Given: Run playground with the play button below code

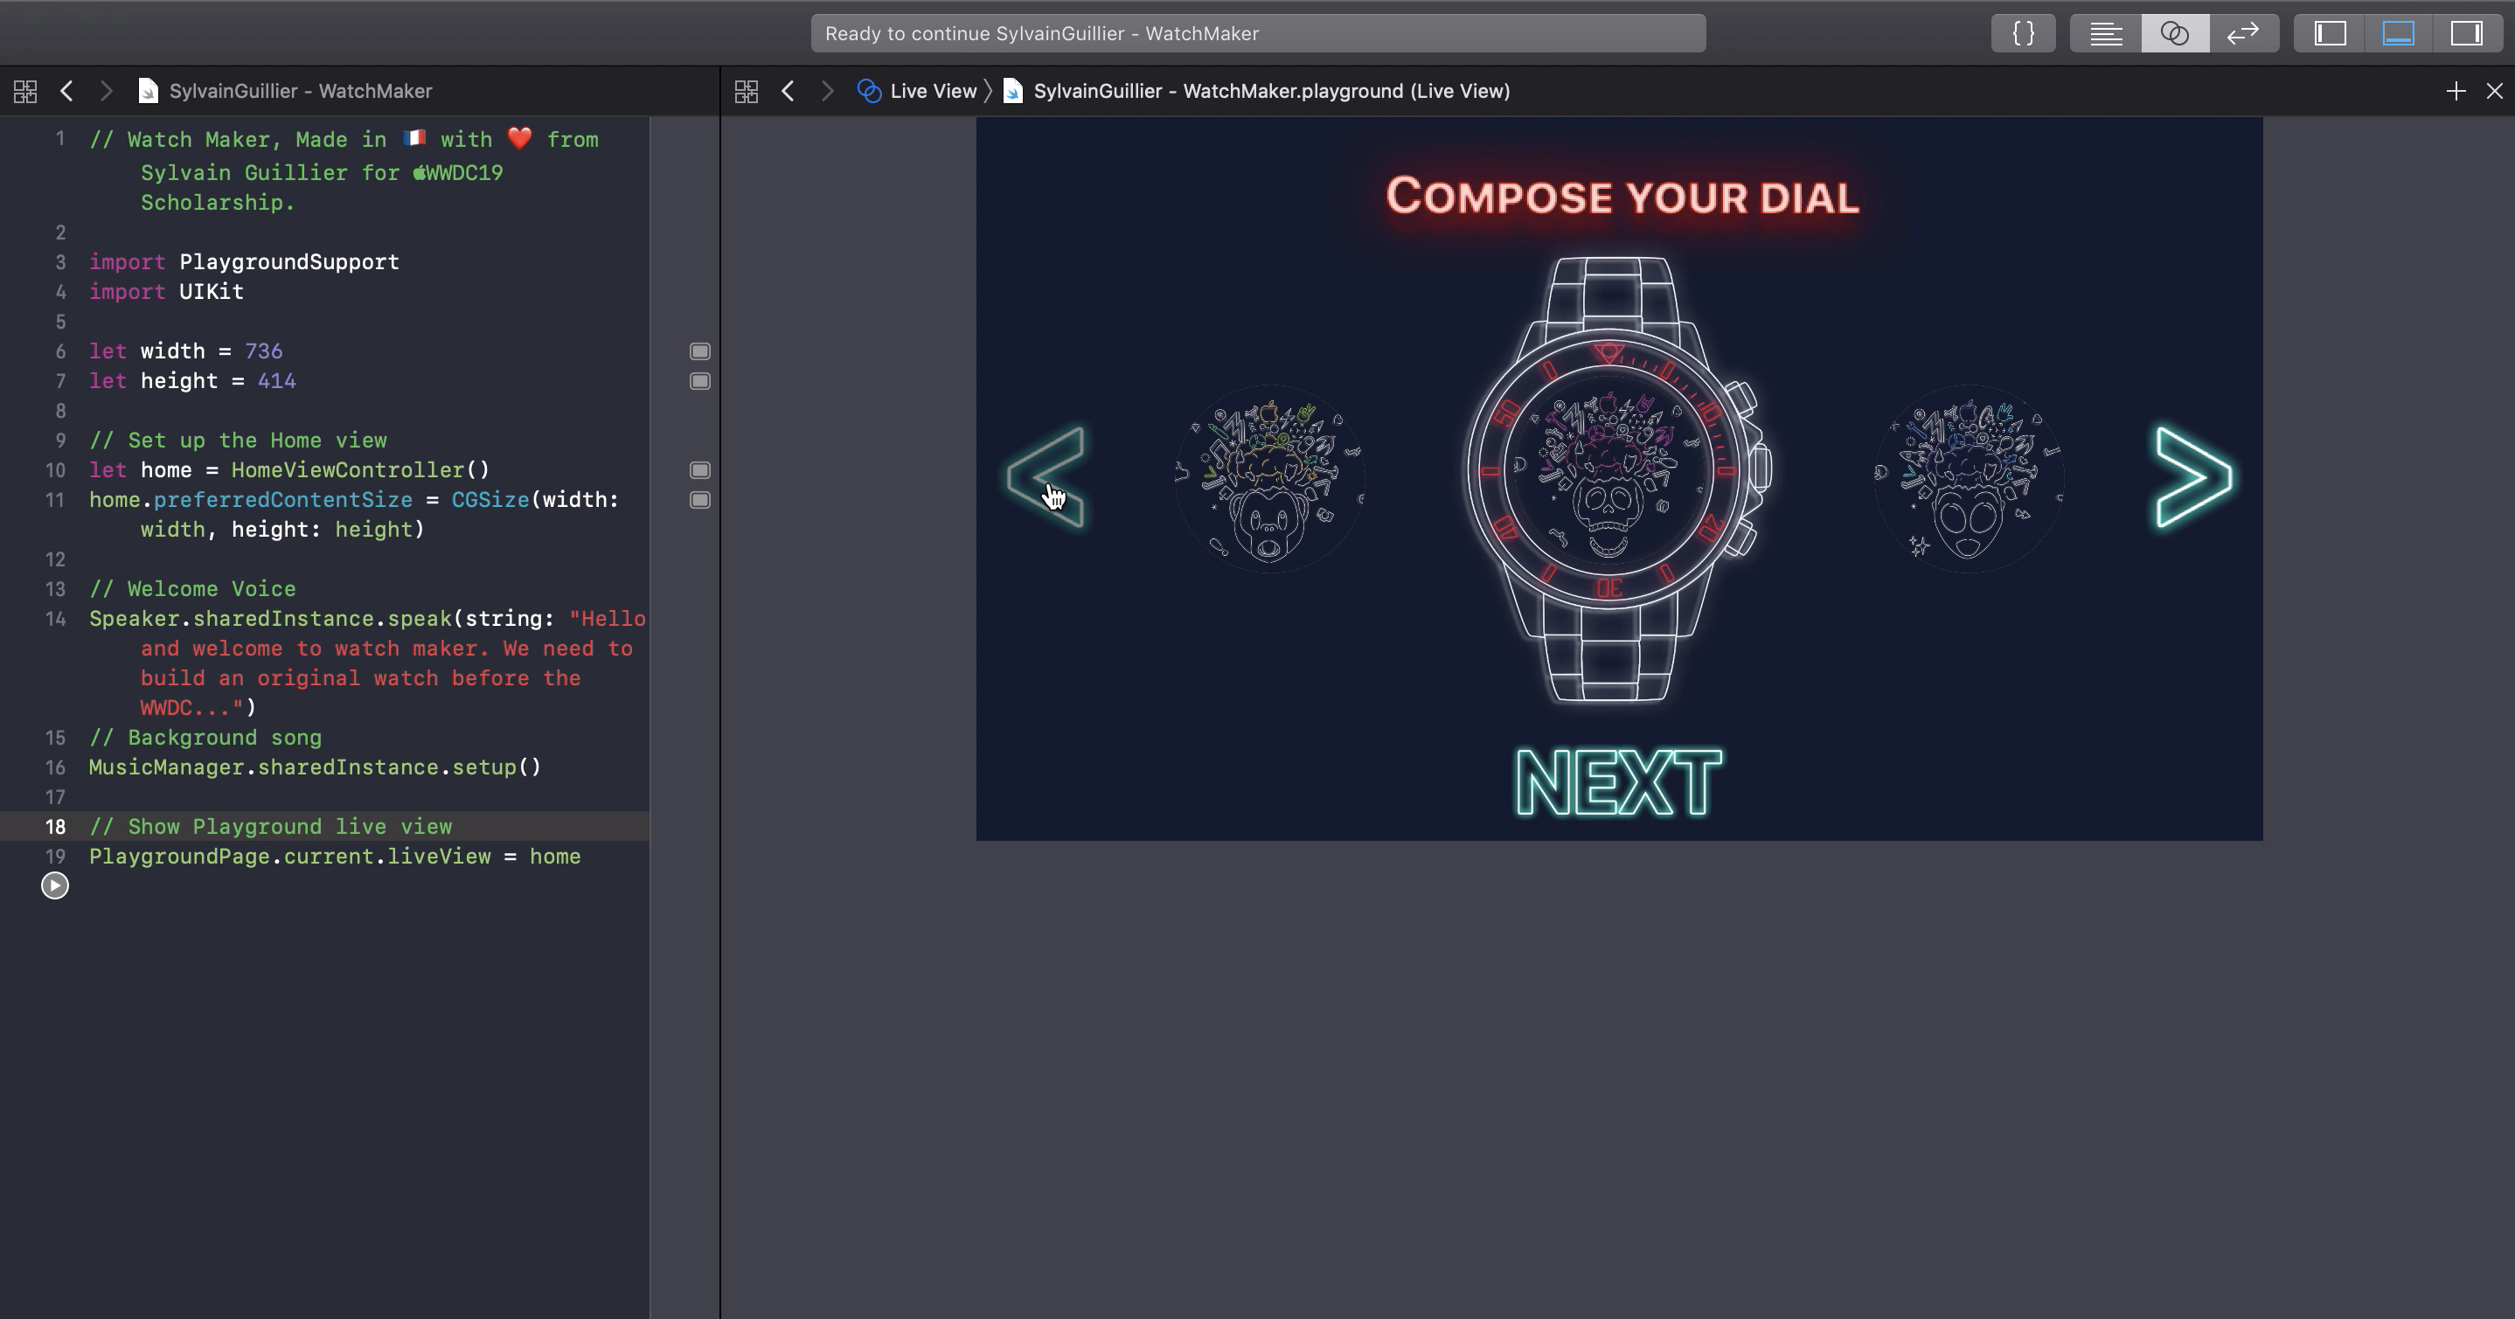Looking at the screenshot, I should pyautogui.click(x=55, y=885).
